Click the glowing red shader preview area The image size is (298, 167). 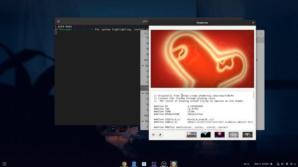point(202,59)
